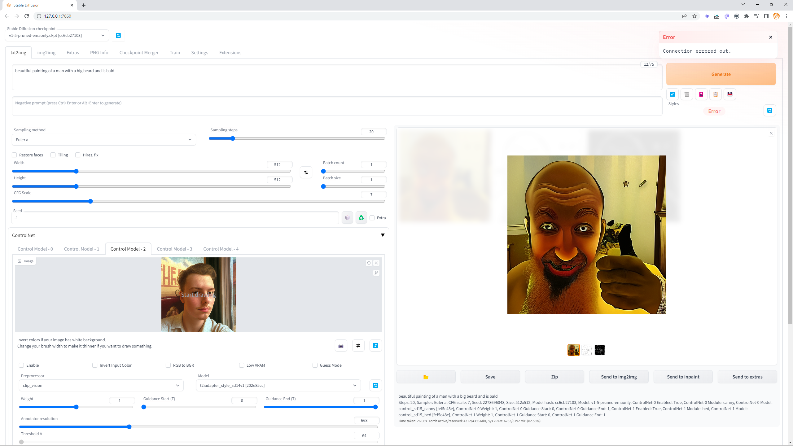The image size is (793, 446).
Task: Click the Send to inpaint button
Action: (683, 377)
